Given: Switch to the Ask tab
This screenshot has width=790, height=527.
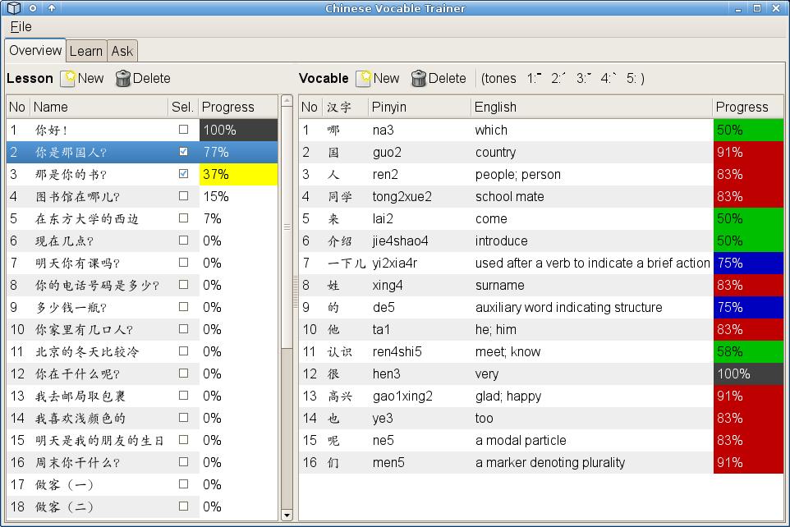Looking at the screenshot, I should [x=122, y=51].
